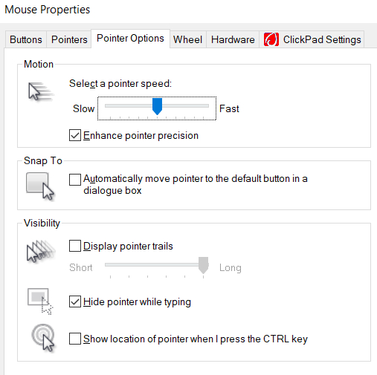Open the ClickPad Settings tab

tap(312, 39)
